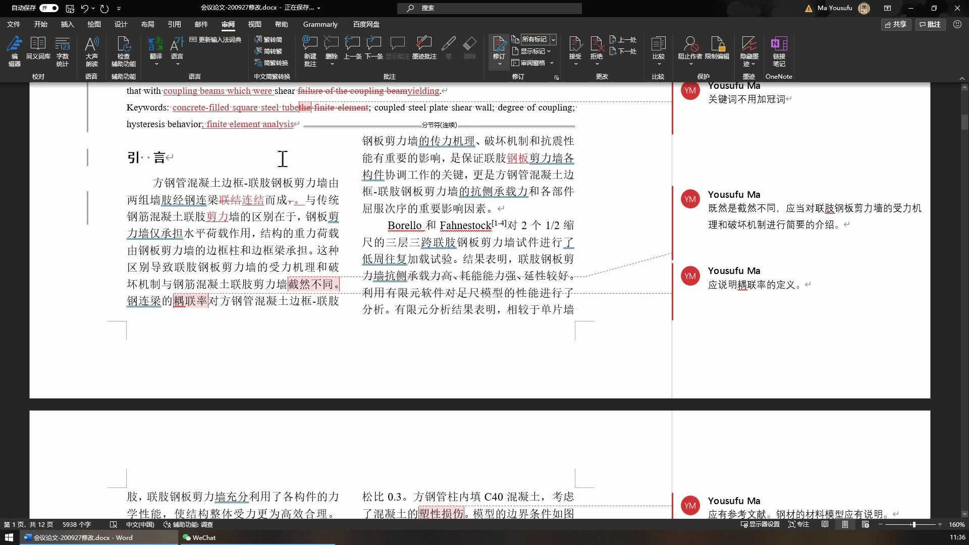Click the search (搜索) box
The height and width of the screenshot is (545, 969).
[x=489, y=8]
